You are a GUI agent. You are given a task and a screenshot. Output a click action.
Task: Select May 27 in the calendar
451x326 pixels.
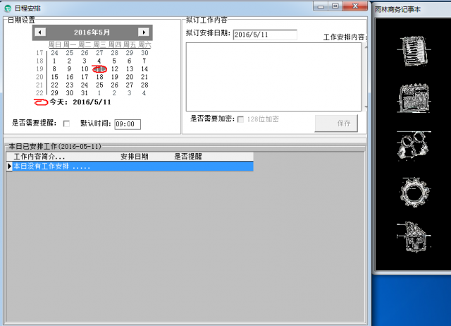point(130,85)
